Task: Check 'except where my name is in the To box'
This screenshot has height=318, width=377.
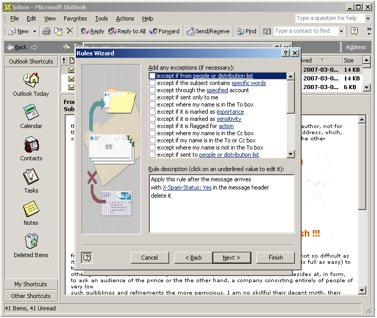Action: [x=152, y=104]
